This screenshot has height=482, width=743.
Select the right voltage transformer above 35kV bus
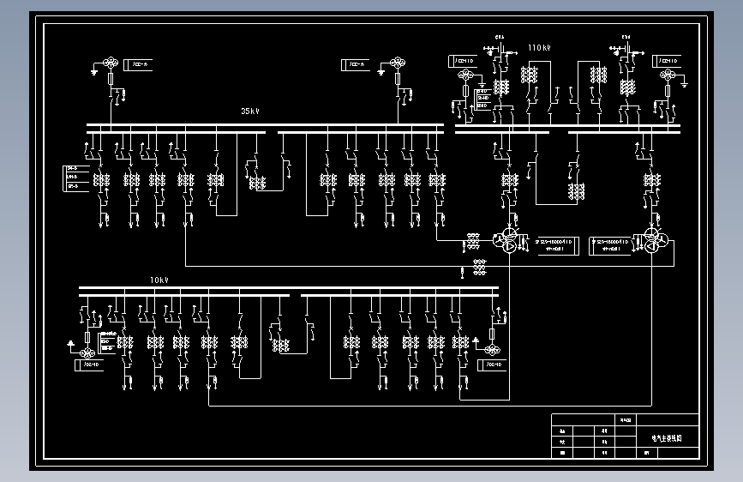pyautogui.click(x=398, y=63)
